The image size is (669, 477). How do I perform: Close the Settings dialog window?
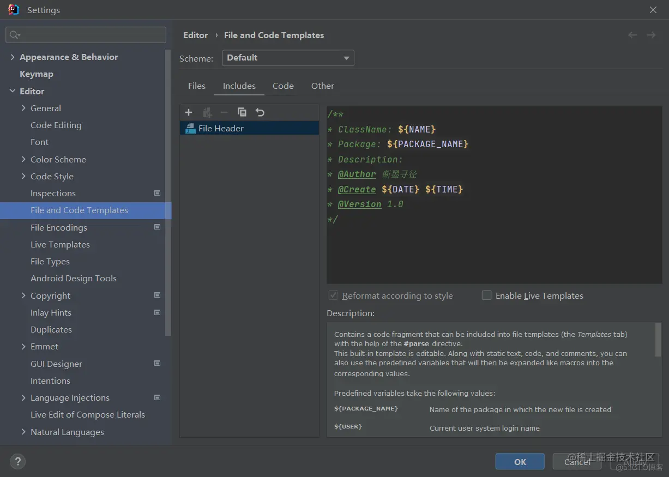[x=653, y=10]
